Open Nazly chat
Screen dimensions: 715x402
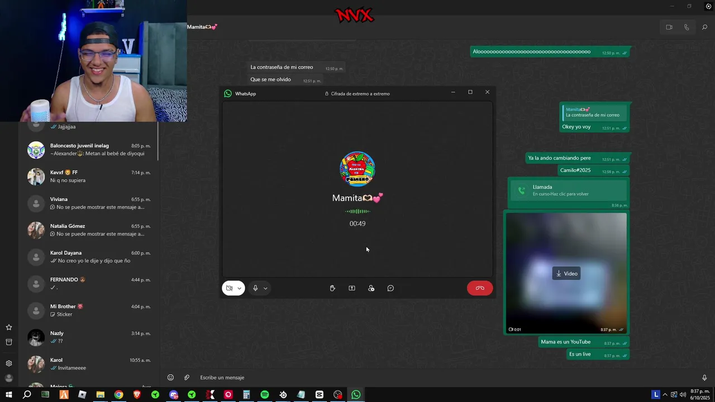click(89, 337)
